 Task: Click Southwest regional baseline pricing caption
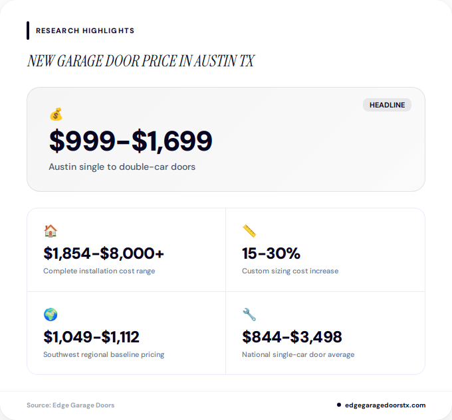pyautogui.click(x=104, y=354)
